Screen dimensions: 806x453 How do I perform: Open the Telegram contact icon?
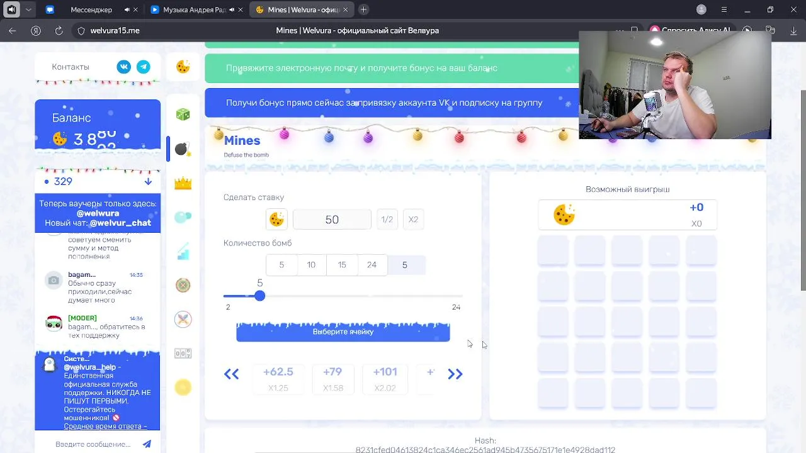point(144,67)
